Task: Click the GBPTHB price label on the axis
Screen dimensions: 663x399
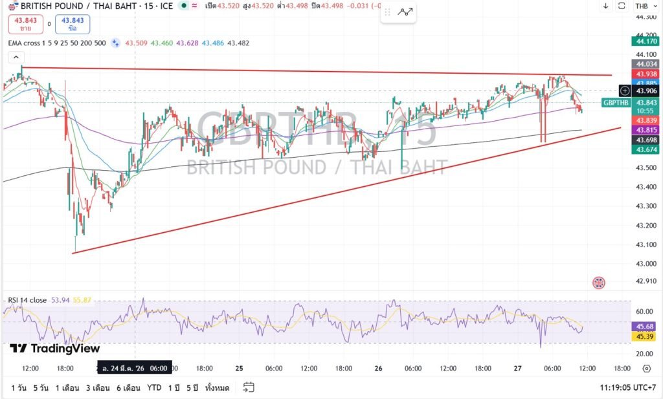Action: [614, 103]
